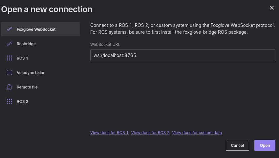Select Velodyne Lidar connection option

coord(31,72)
